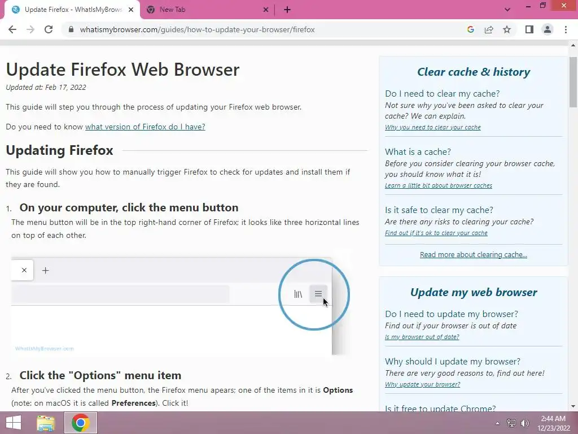578x434 pixels.
Task: Click the 'Clear cache & history' title
Action: coord(474,72)
